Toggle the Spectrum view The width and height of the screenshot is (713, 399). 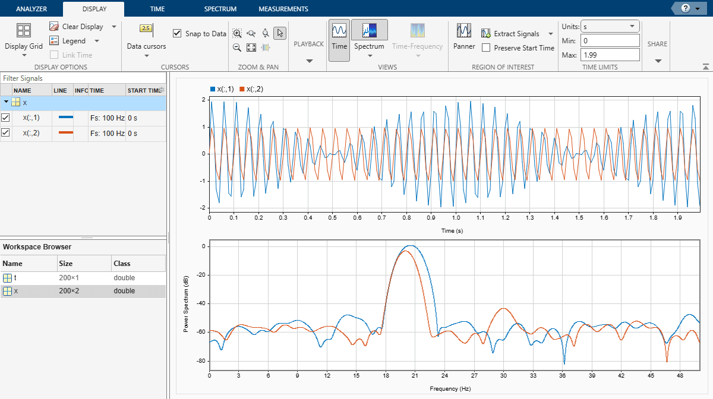pos(369,31)
